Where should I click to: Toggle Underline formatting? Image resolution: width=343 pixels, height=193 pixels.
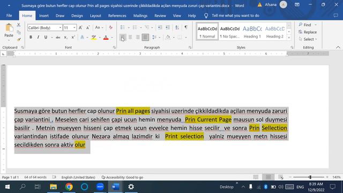tap(46, 38)
